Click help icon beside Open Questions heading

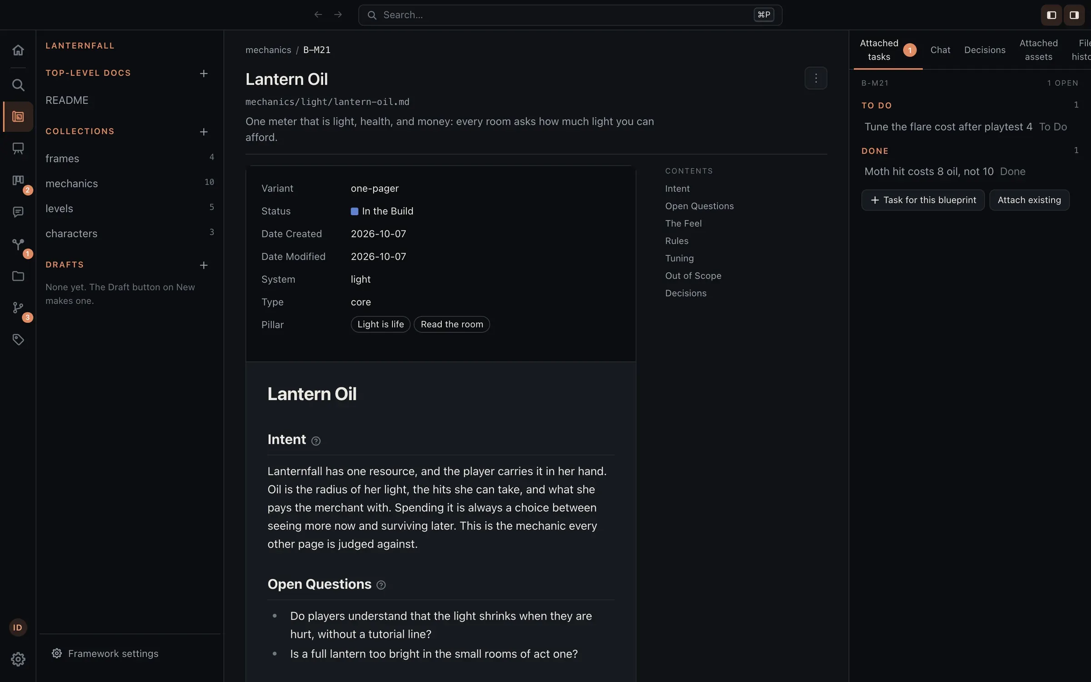point(381,585)
